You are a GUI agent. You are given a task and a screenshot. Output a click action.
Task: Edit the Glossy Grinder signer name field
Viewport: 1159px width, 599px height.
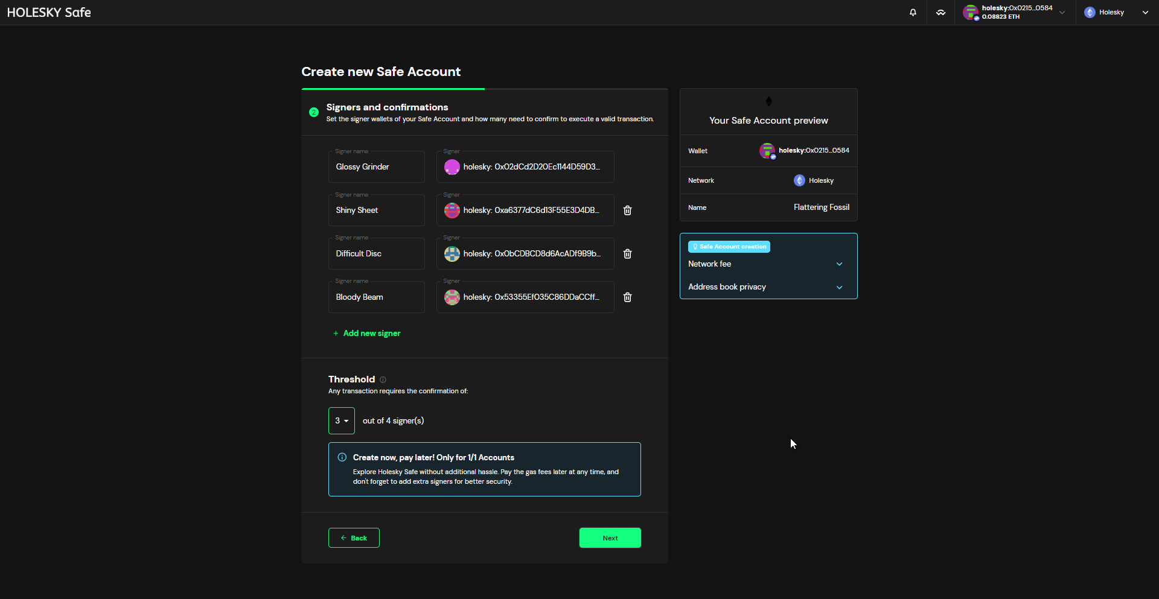(x=376, y=167)
